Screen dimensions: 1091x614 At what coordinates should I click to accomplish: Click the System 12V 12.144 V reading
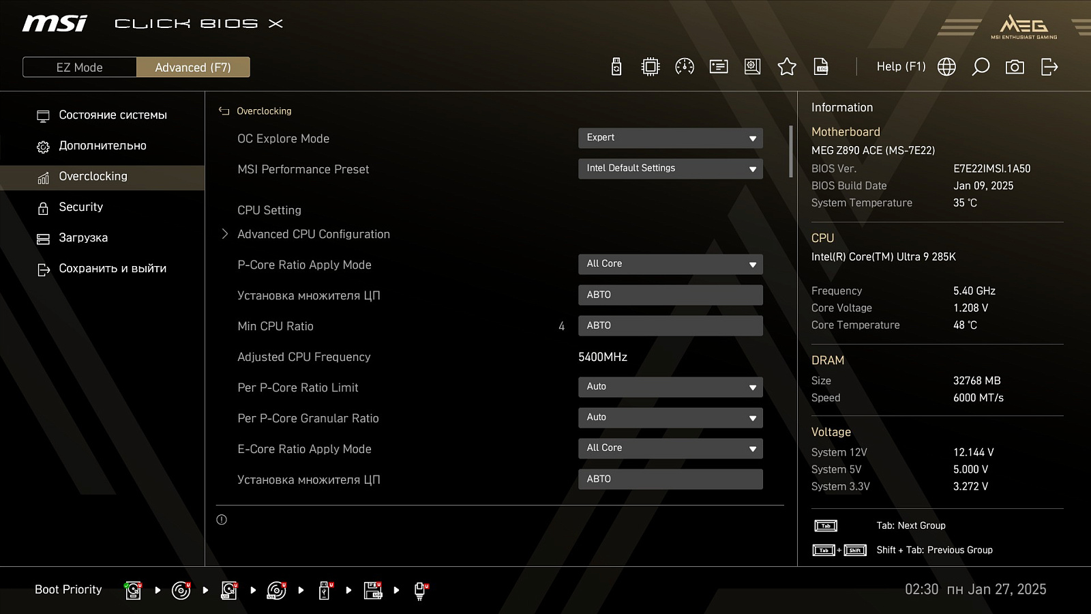[974, 452]
